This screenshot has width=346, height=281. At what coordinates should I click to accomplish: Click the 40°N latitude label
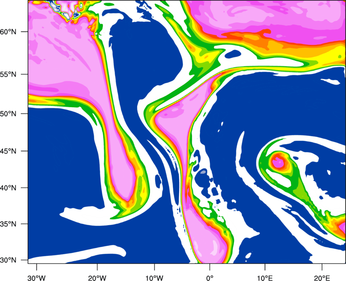click(8, 188)
